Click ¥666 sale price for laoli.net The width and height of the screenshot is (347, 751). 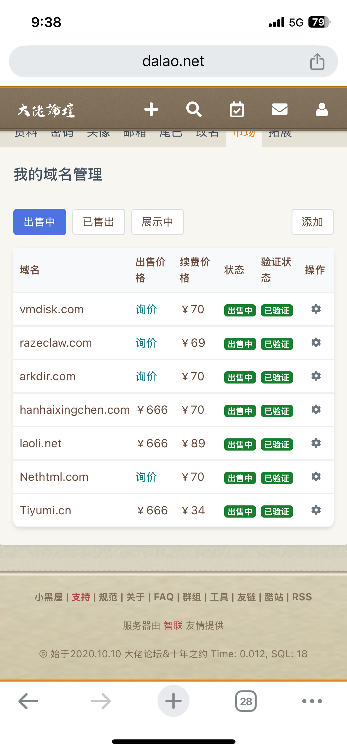pyautogui.click(x=152, y=443)
